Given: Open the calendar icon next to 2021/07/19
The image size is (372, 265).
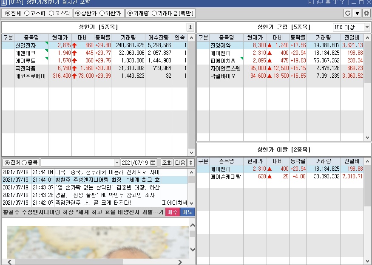Looking at the screenshot, I should pos(153,163).
